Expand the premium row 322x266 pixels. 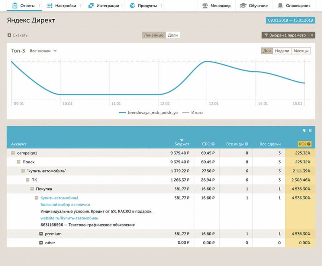[x=41, y=234]
